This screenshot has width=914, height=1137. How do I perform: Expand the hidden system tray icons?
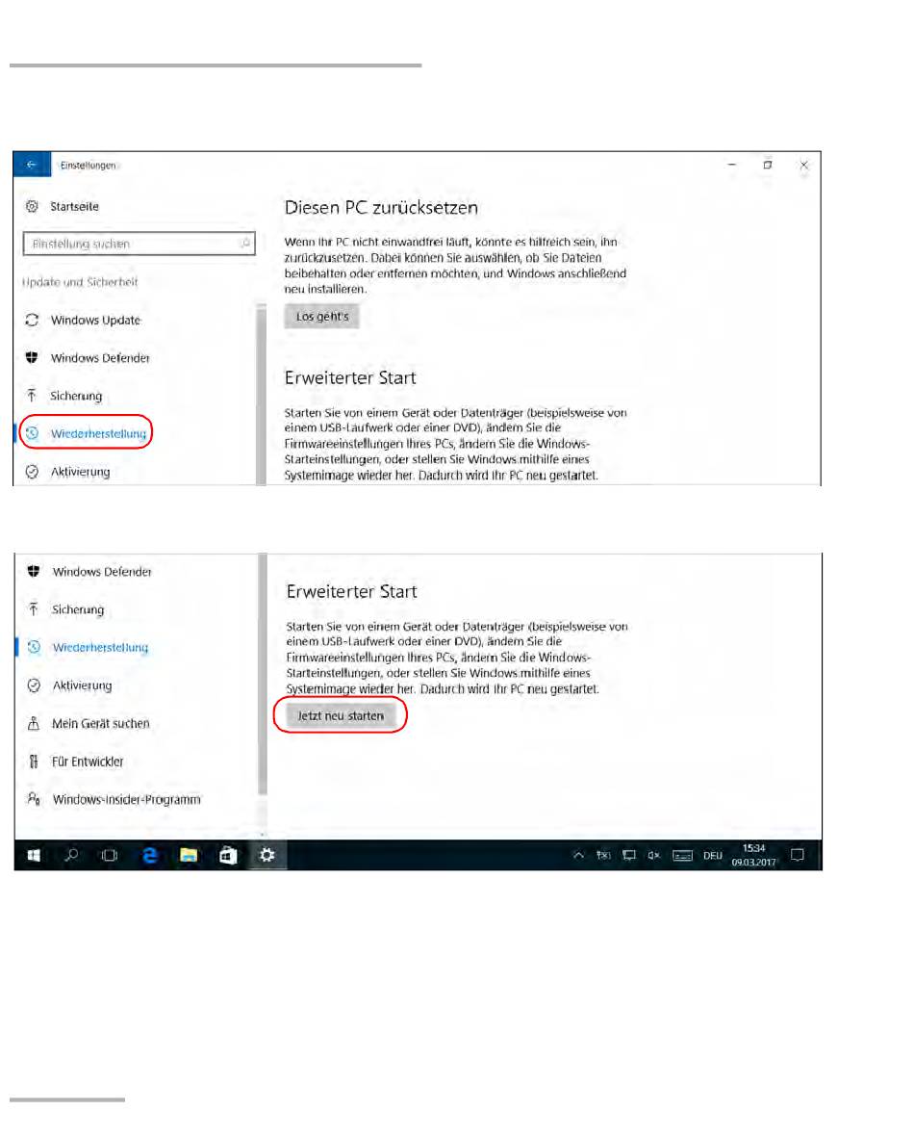tap(579, 855)
